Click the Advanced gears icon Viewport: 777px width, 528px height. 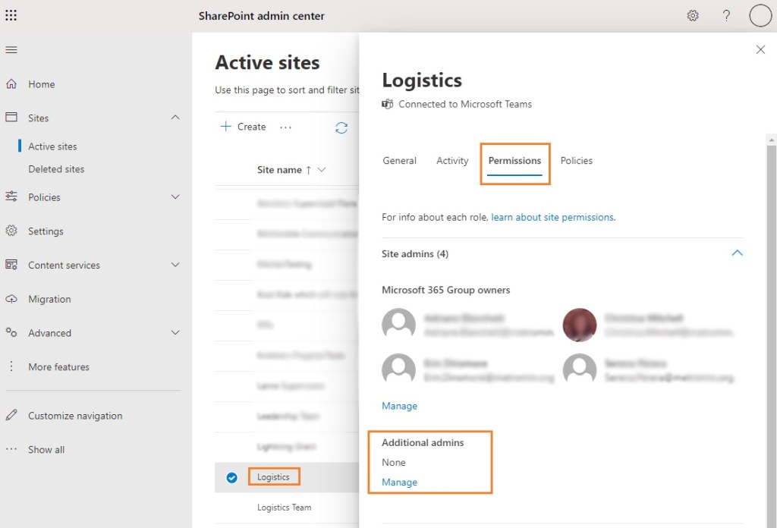click(11, 332)
